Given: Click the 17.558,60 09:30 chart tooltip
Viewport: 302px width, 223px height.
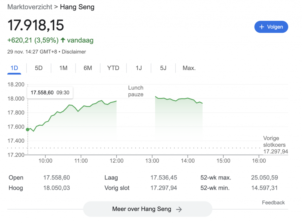Looking at the screenshot, I should coord(50,93).
